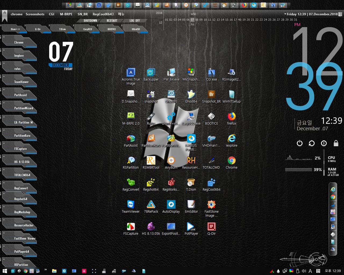The width and height of the screenshot is (344, 275).
Task: Click the speaker volume icon in system tray
Action: coord(304,271)
